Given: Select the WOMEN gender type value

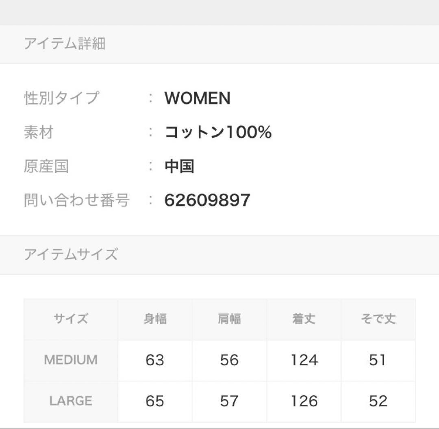Looking at the screenshot, I should [x=198, y=98].
